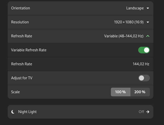The width and height of the screenshot is (164, 125).
Task: Click the Scale row label
Action: 15,92
